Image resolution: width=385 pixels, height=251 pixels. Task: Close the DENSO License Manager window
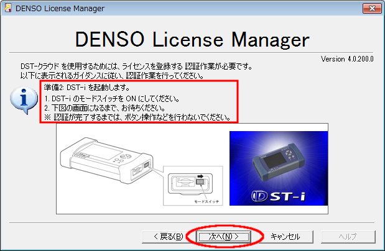[372, 8]
